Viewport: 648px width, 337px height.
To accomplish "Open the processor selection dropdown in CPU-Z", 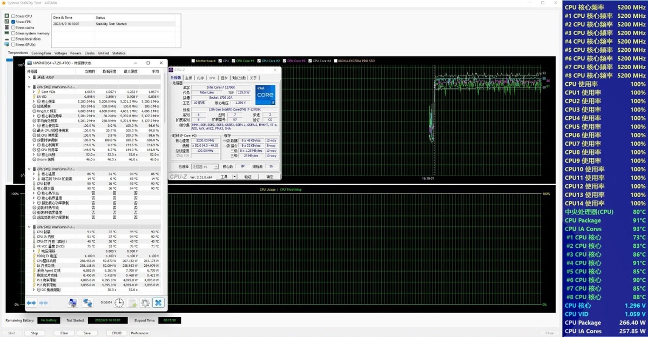I will (x=216, y=167).
